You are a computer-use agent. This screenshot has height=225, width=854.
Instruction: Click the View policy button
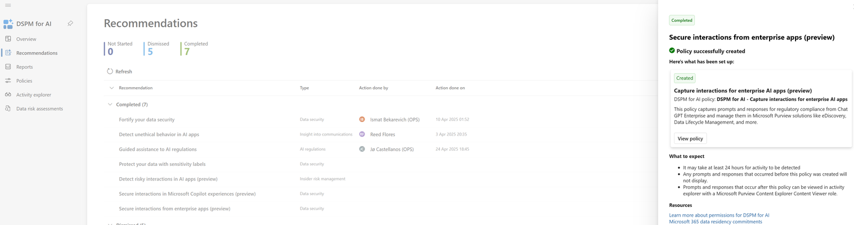click(690, 138)
